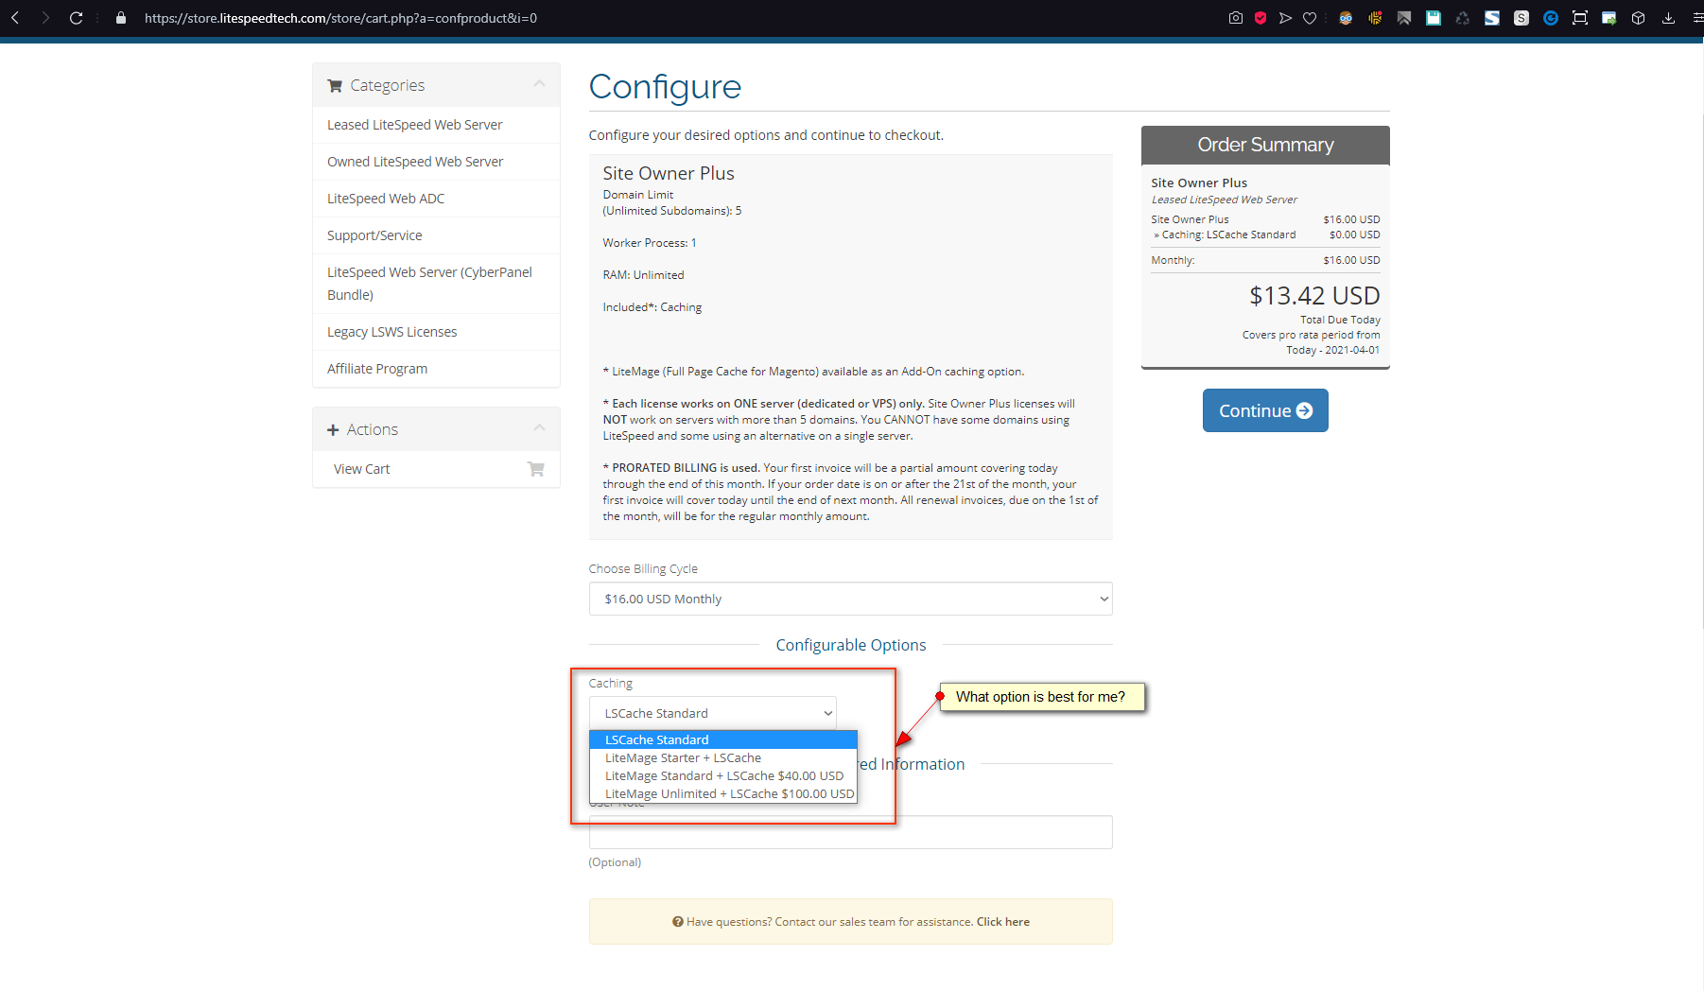1704x991 pixels.
Task: Collapse the Categories panel with its chevron
Action: (x=539, y=84)
